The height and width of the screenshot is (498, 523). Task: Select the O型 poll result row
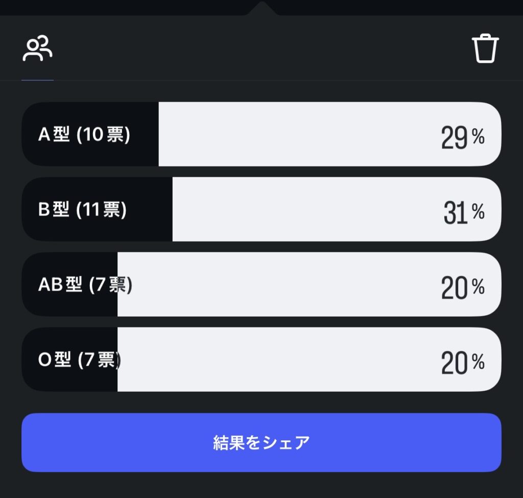point(261,360)
